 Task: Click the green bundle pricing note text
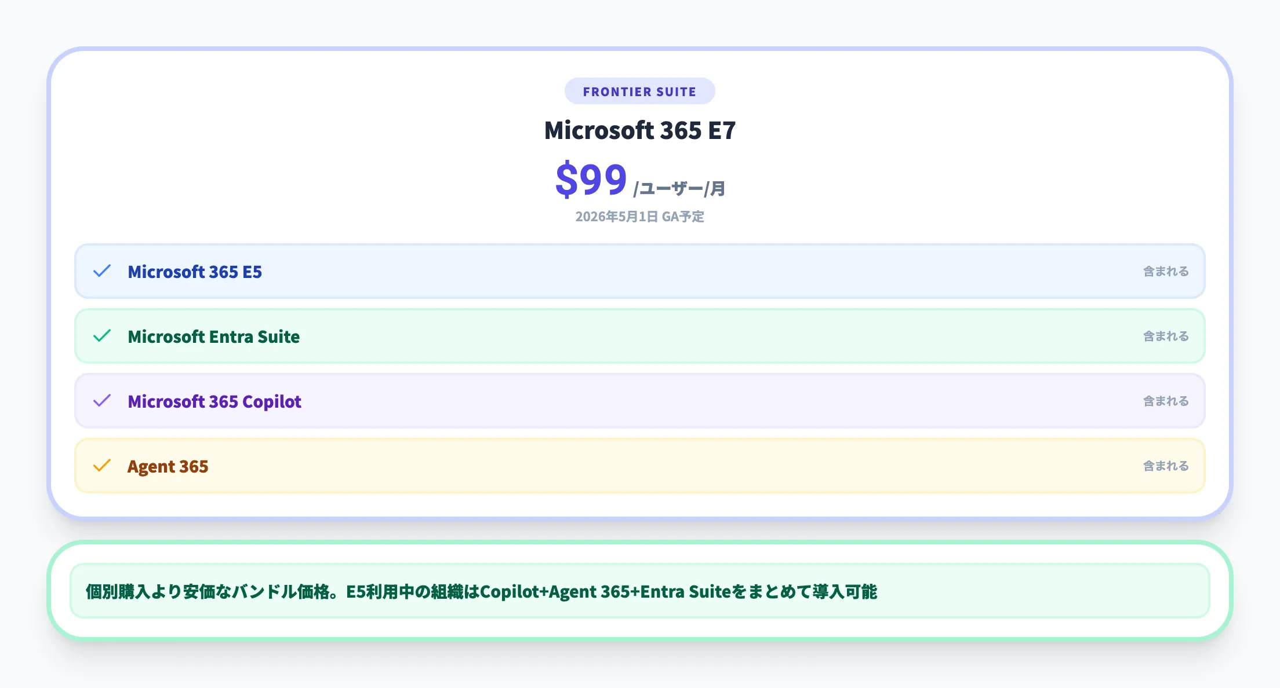[x=481, y=591]
